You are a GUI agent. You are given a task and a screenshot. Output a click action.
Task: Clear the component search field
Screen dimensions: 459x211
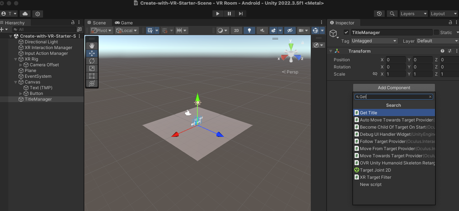pos(430,97)
